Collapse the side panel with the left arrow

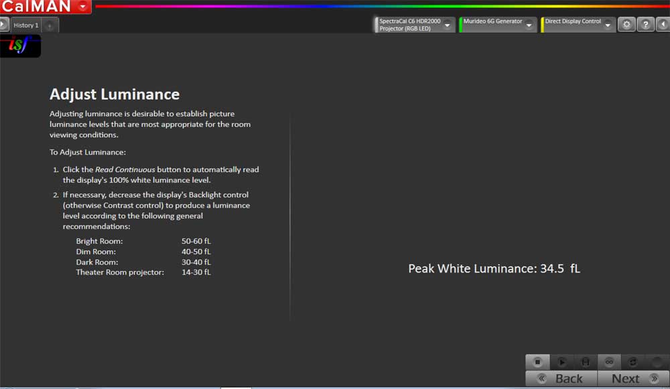click(x=663, y=25)
